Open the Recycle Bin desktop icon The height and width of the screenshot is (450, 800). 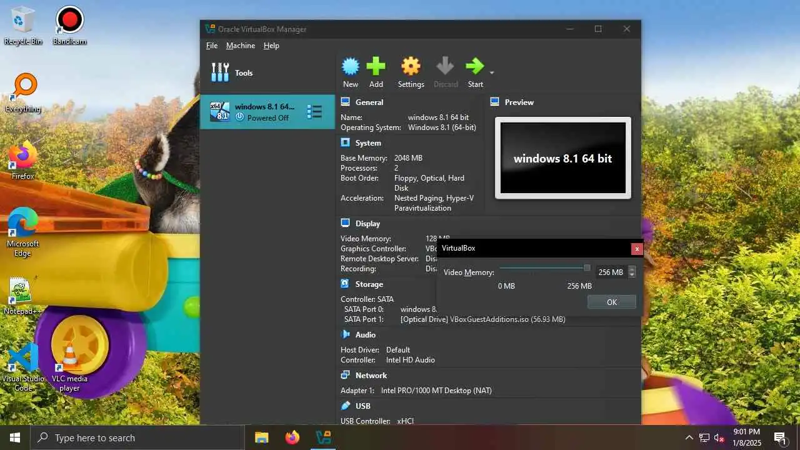tap(23, 26)
